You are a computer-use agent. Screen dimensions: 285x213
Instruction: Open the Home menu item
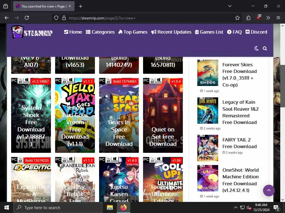coord(73,32)
